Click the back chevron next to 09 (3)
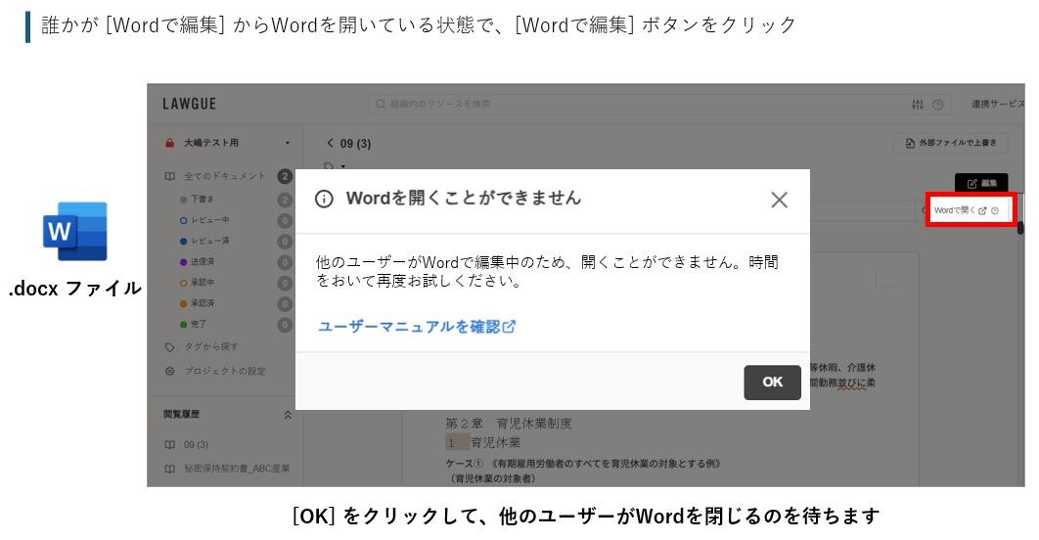 [x=331, y=144]
